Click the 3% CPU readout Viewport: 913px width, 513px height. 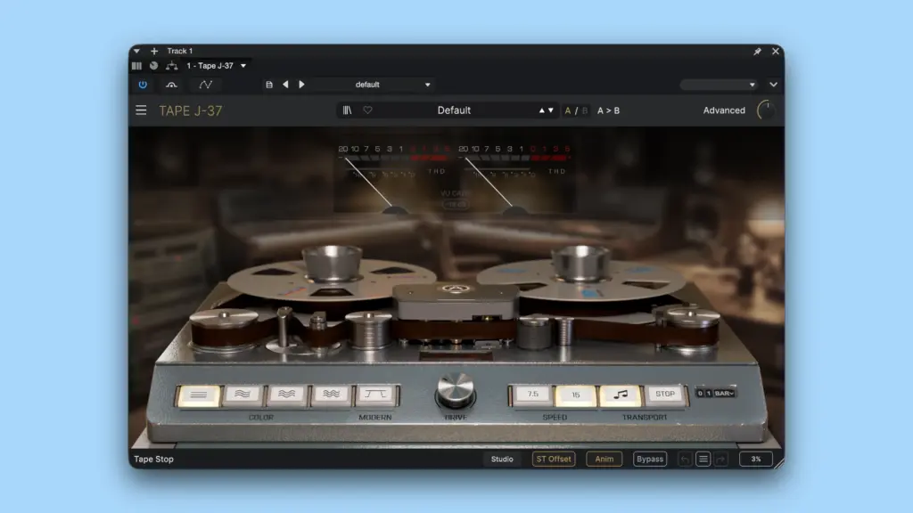pyautogui.click(x=756, y=459)
